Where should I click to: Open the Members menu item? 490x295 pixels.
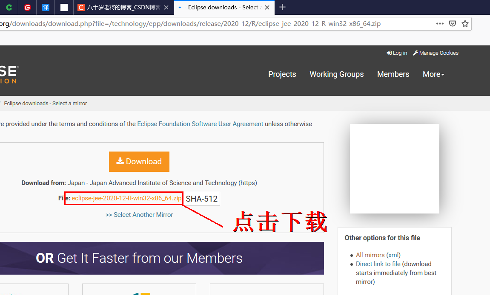pos(393,74)
